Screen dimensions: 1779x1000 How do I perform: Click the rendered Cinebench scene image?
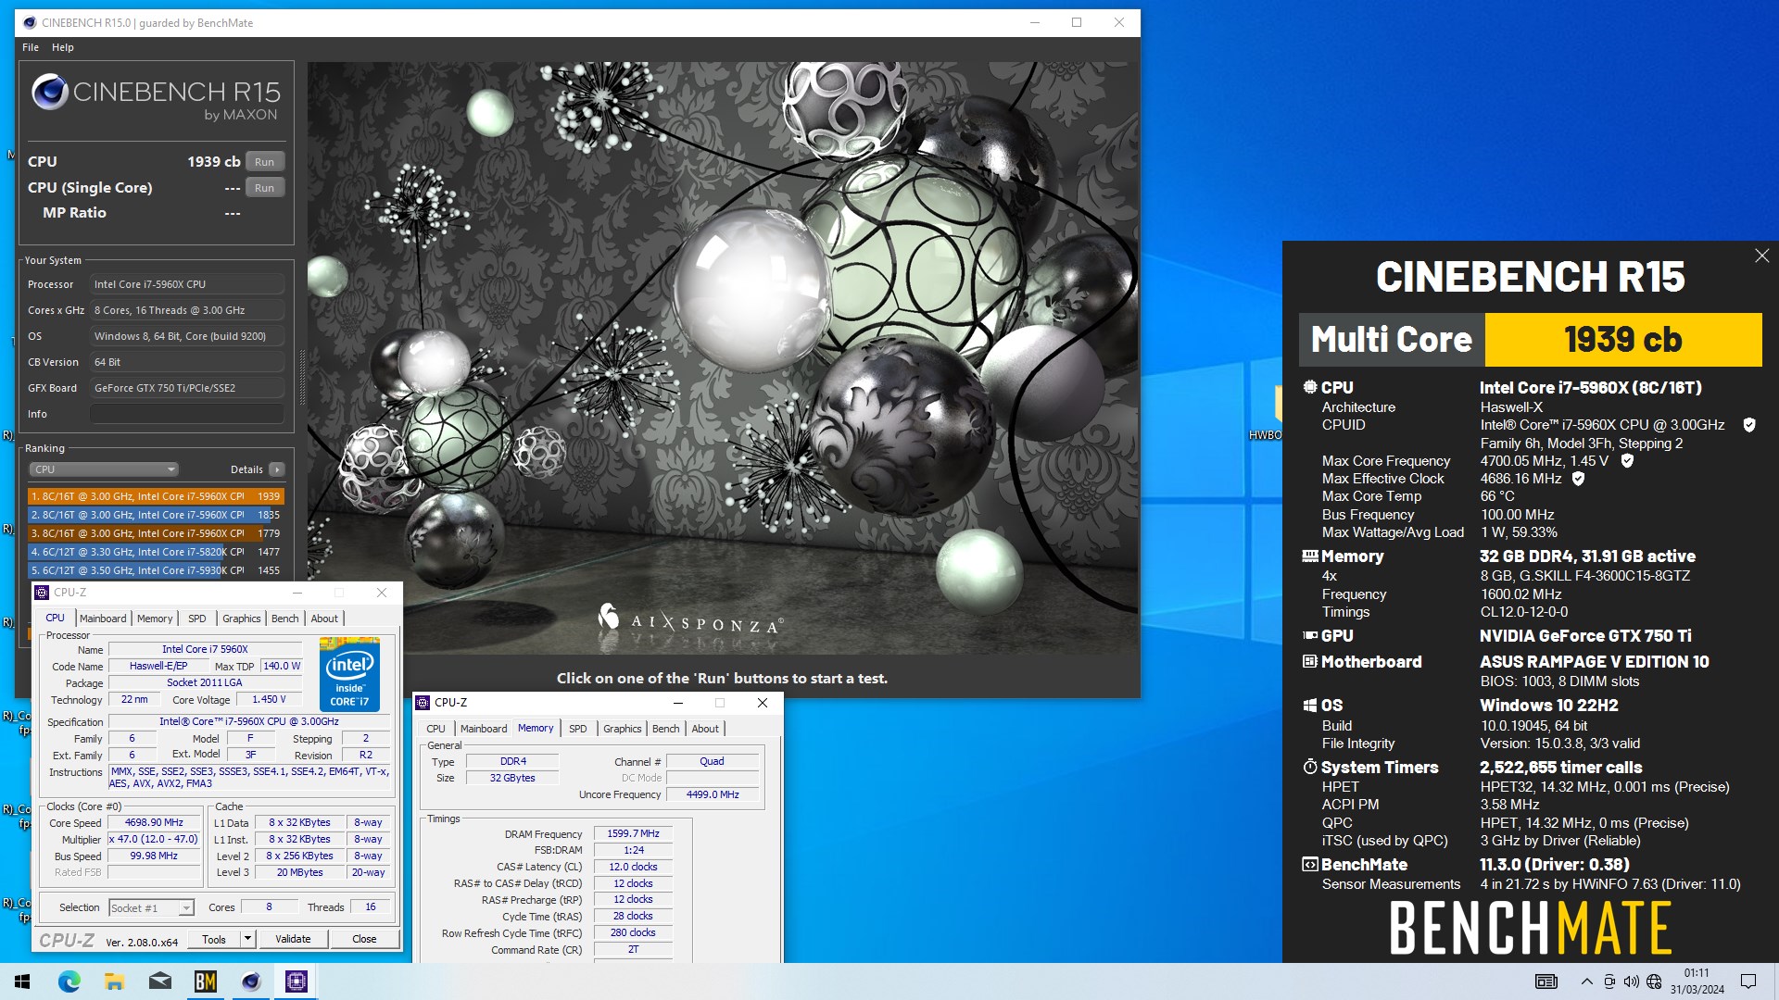(723, 359)
